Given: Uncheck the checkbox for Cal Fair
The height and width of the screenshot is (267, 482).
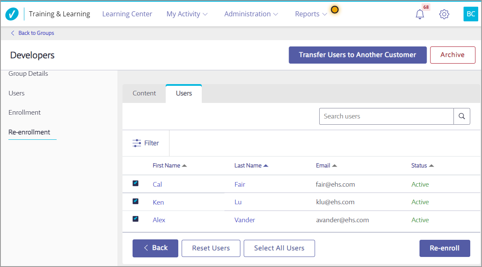Looking at the screenshot, I should tap(135, 183).
